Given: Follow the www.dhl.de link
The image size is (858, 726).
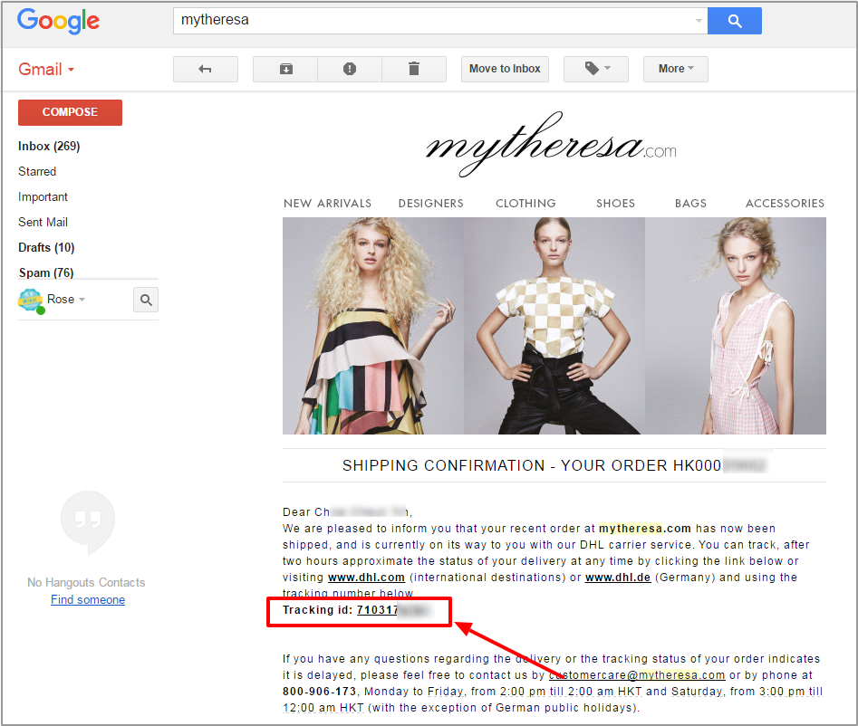Looking at the screenshot, I should coord(618,578).
